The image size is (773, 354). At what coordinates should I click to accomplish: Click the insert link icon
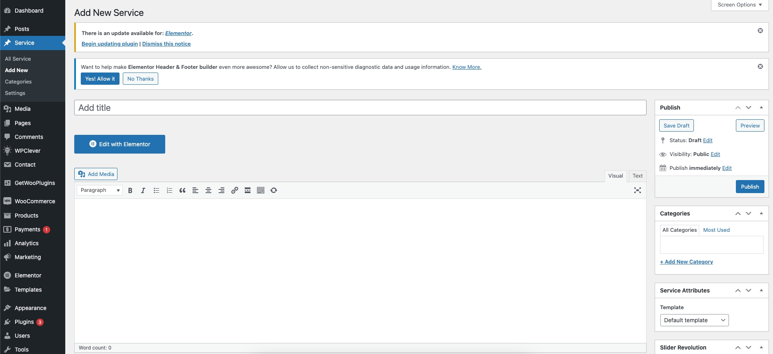tap(235, 190)
